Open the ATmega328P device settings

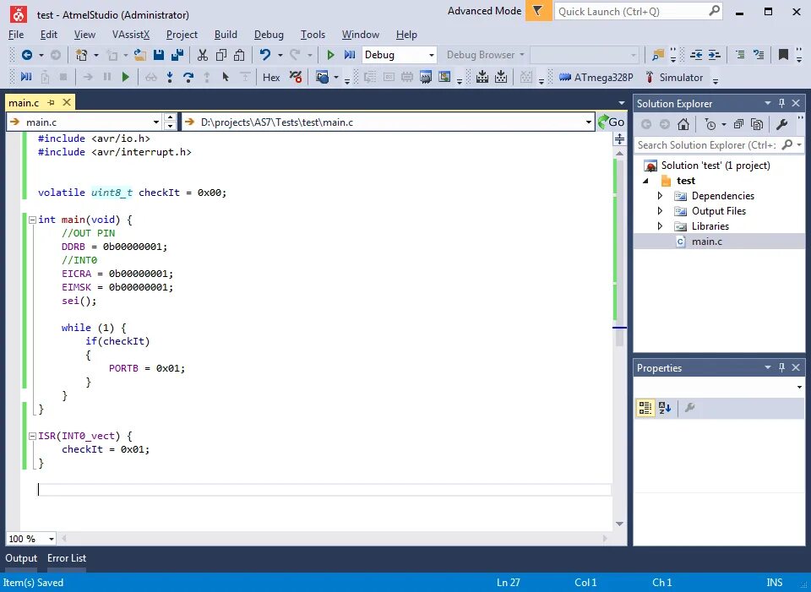coord(596,78)
